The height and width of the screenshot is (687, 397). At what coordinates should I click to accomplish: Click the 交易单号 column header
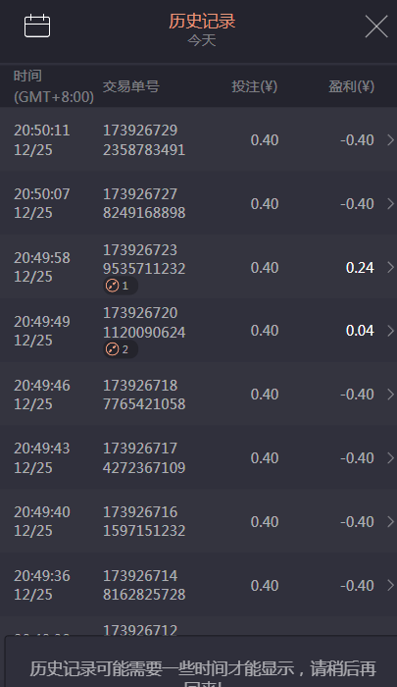click(131, 86)
